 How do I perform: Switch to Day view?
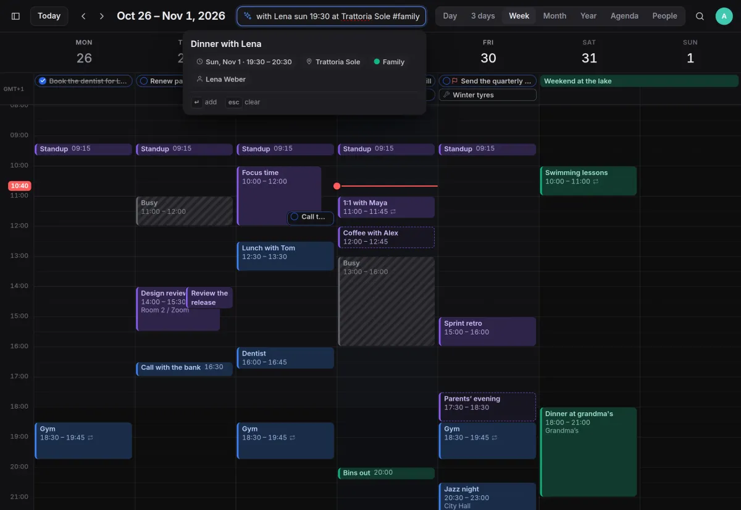(450, 16)
